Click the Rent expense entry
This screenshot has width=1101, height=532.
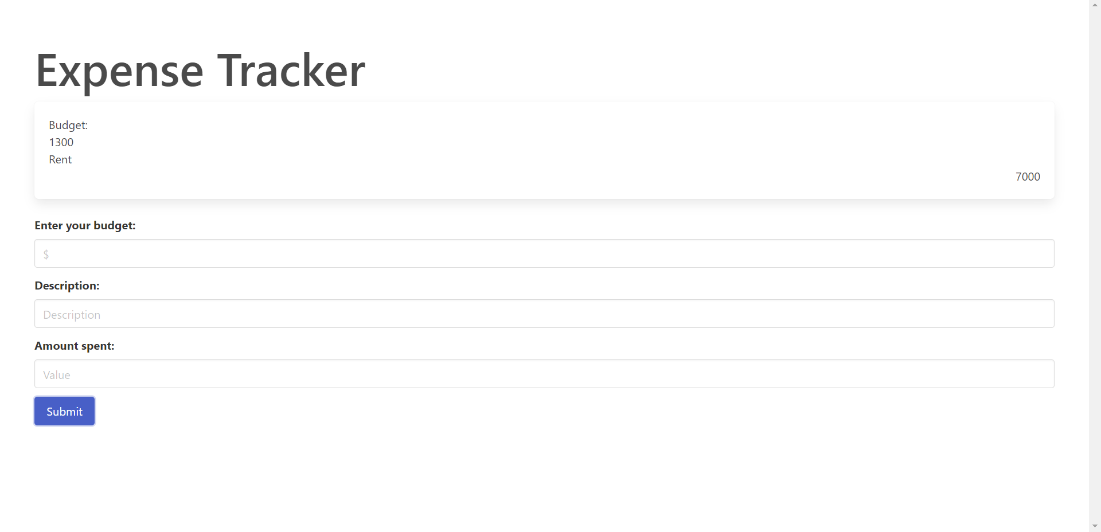[60, 159]
